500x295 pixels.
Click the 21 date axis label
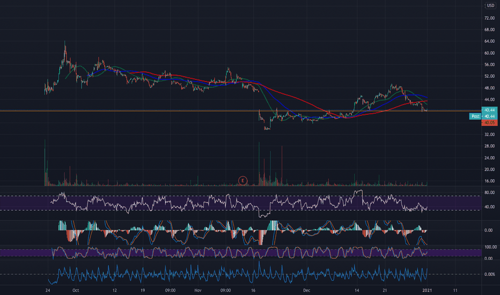385,290
